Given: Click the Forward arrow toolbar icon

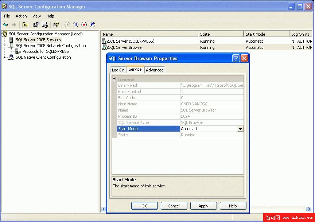Looking at the screenshot, I should (13, 25).
